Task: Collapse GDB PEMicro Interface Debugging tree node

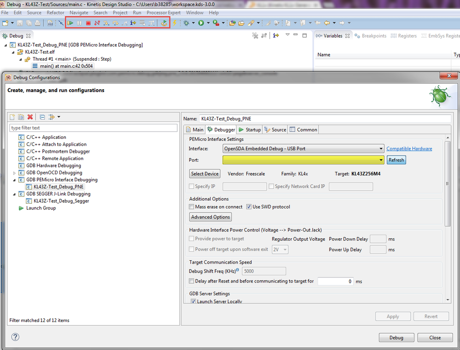Action: tap(14, 180)
